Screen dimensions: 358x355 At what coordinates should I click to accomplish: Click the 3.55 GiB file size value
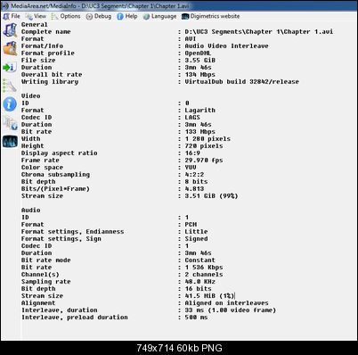(x=200, y=60)
